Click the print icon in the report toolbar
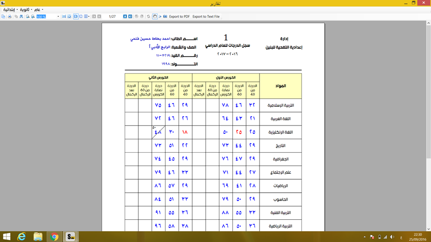The width and height of the screenshot is (431, 242). tap(9, 17)
